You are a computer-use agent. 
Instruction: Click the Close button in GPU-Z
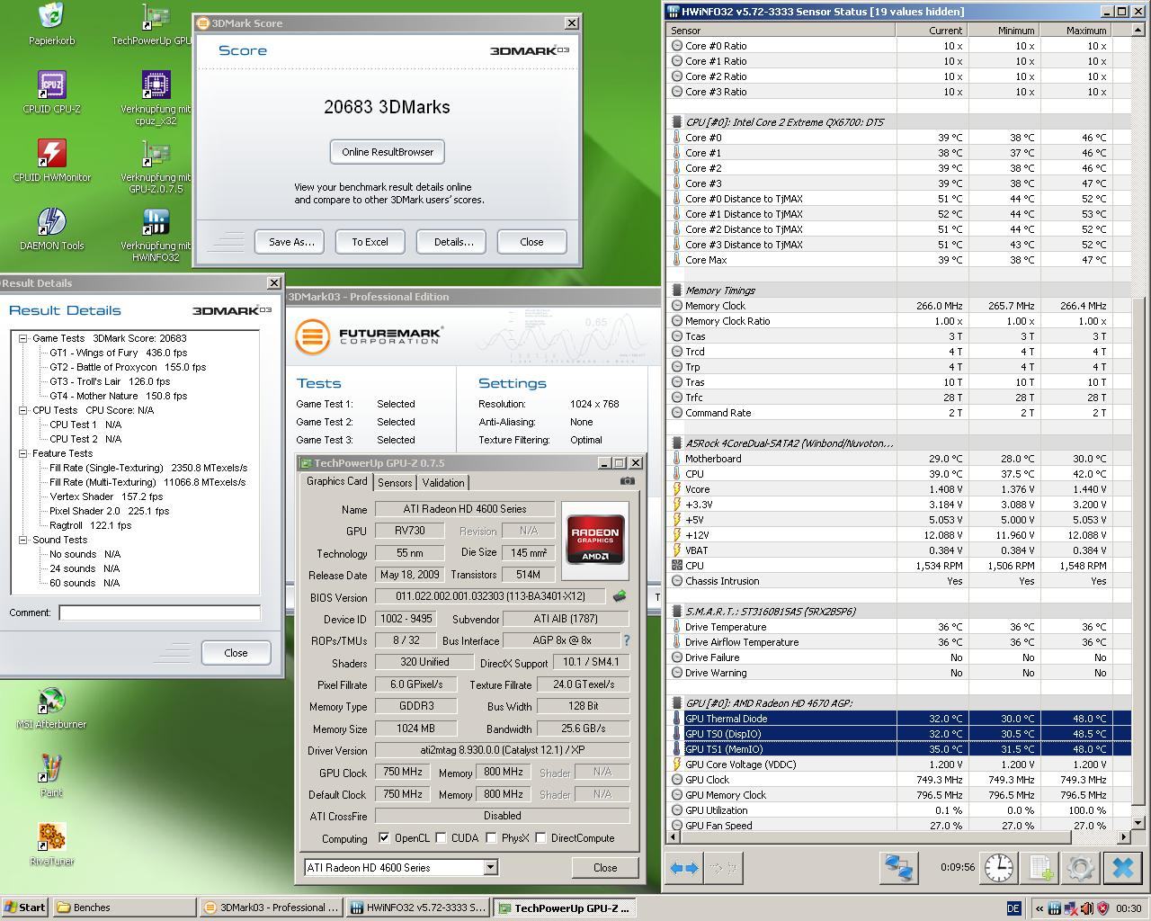click(x=605, y=868)
